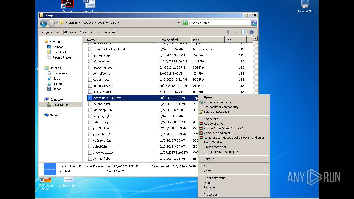Image resolution: width=354 pixels, height=199 pixels.
Task: Click in the Search Temp field
Action: [221, 23]
